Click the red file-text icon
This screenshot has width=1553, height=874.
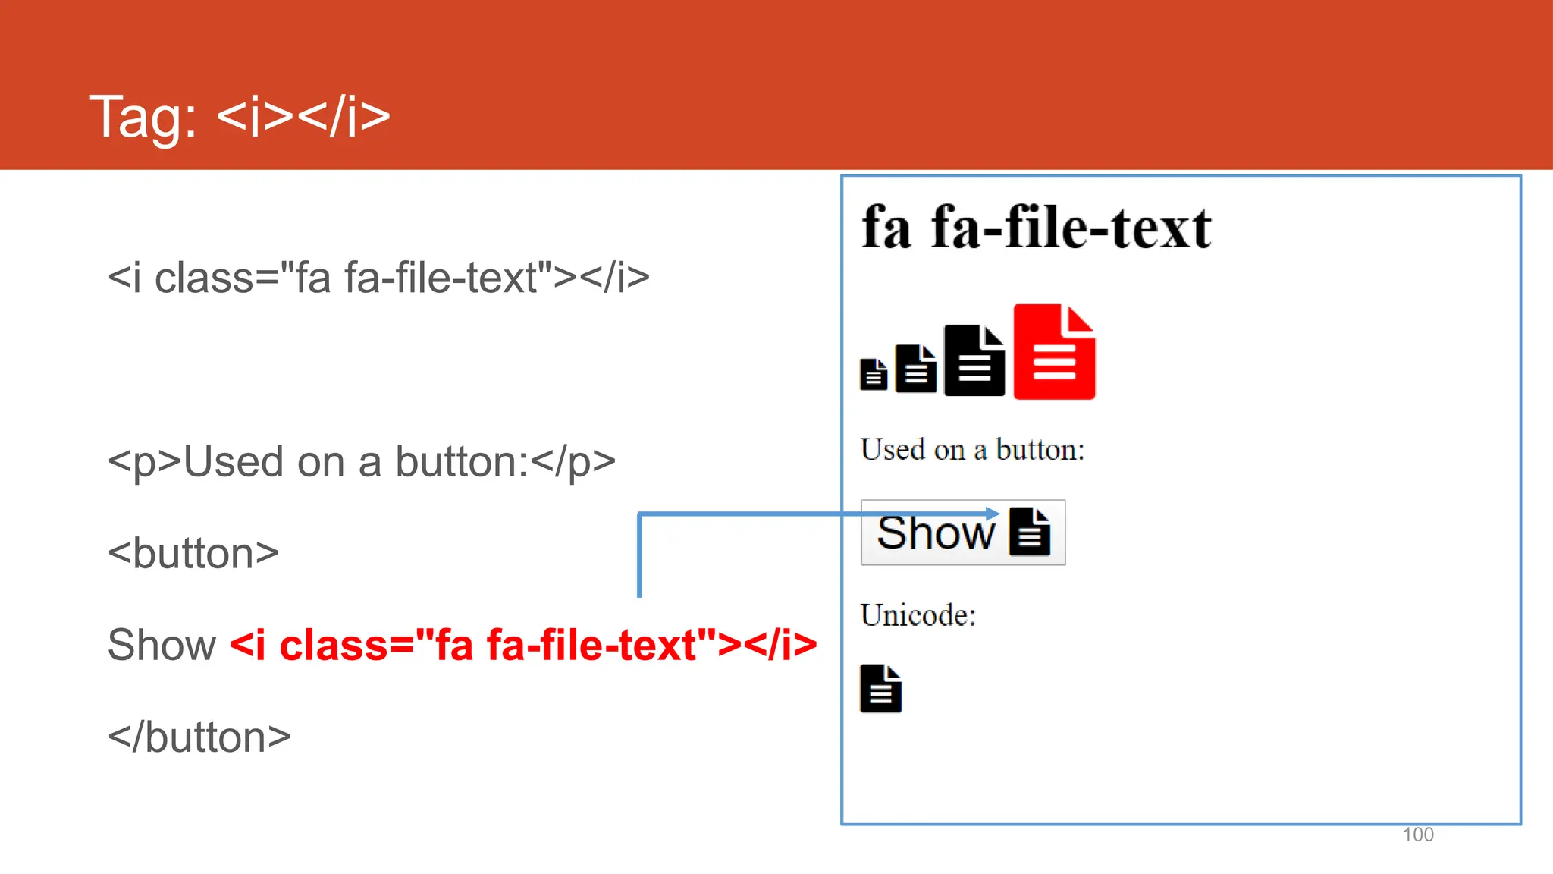[1054, 351]
